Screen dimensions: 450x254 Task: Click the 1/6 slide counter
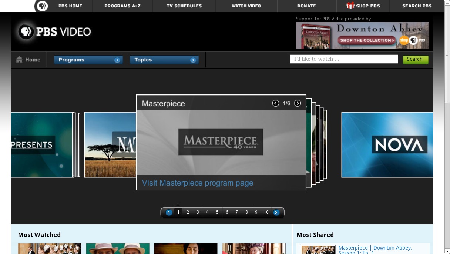click(286, 103)
